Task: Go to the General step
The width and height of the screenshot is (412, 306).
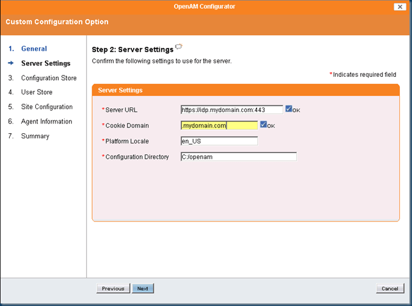Action: pyautogui.click(x=34, y=49)
